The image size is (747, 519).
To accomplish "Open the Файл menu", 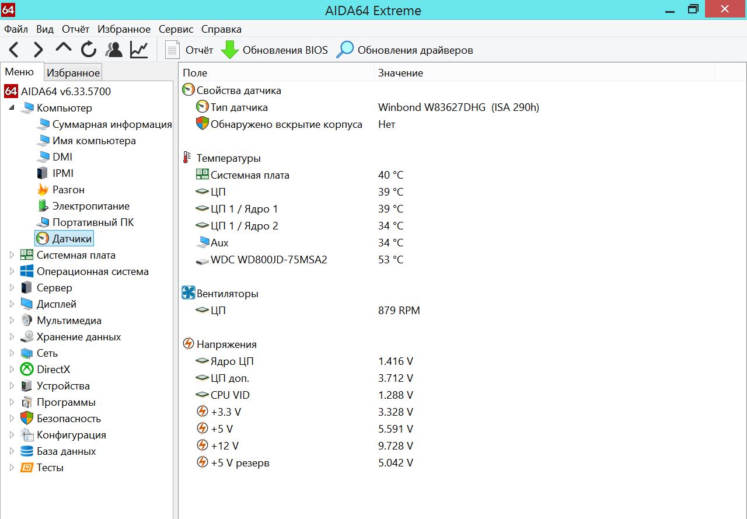I will (16, 29).
